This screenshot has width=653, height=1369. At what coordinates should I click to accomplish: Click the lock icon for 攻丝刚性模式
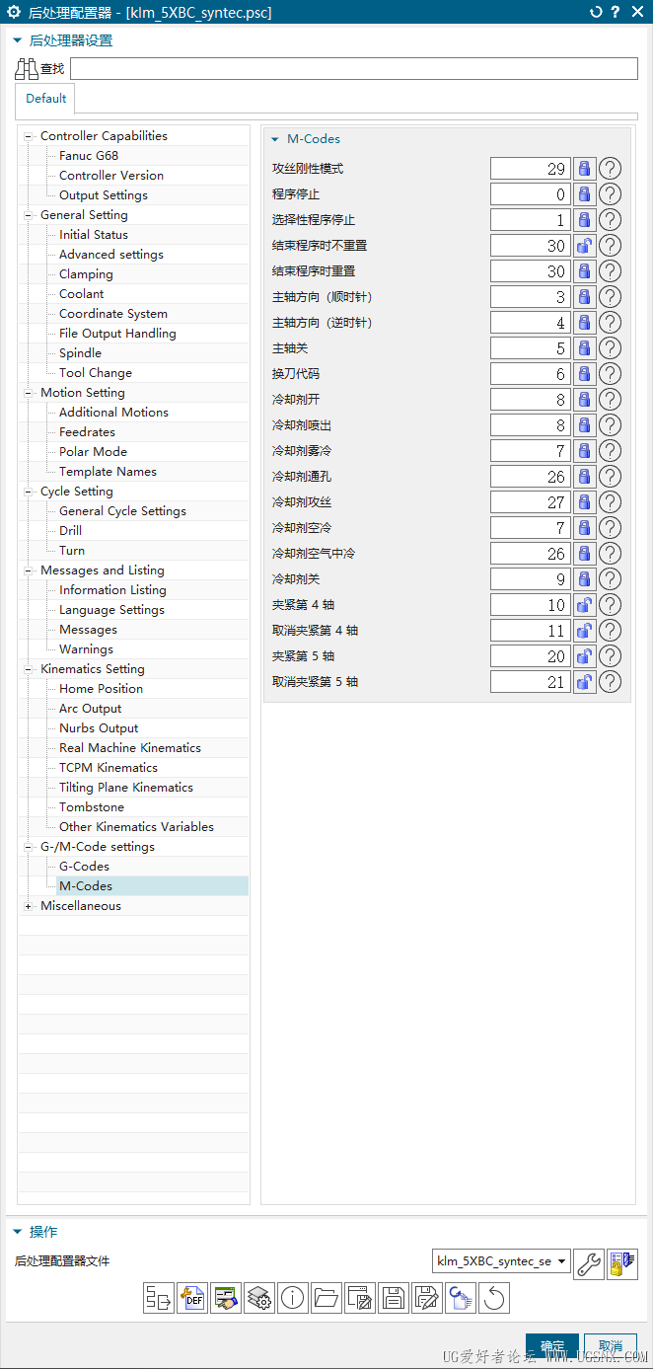click(x=584, y=169)
